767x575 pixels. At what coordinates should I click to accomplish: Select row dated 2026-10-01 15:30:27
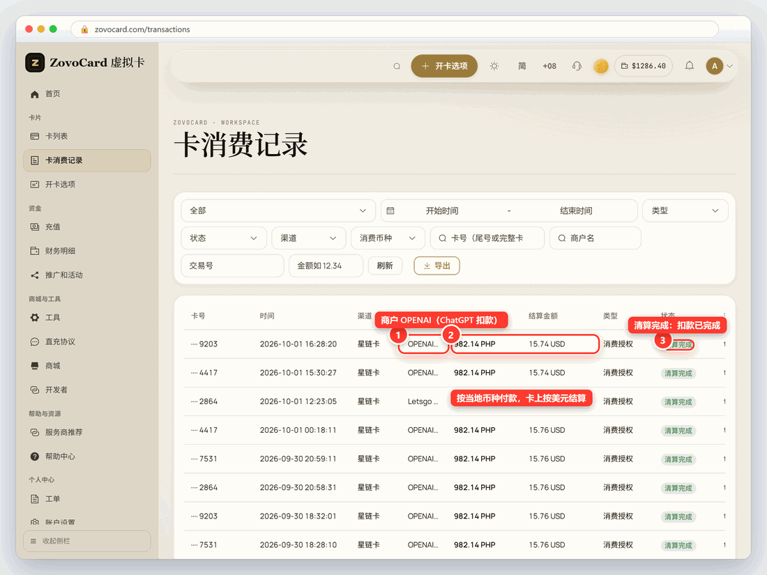coord(455,373)
